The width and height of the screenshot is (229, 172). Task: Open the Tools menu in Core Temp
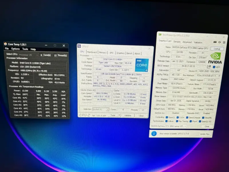tap(25, 49)
